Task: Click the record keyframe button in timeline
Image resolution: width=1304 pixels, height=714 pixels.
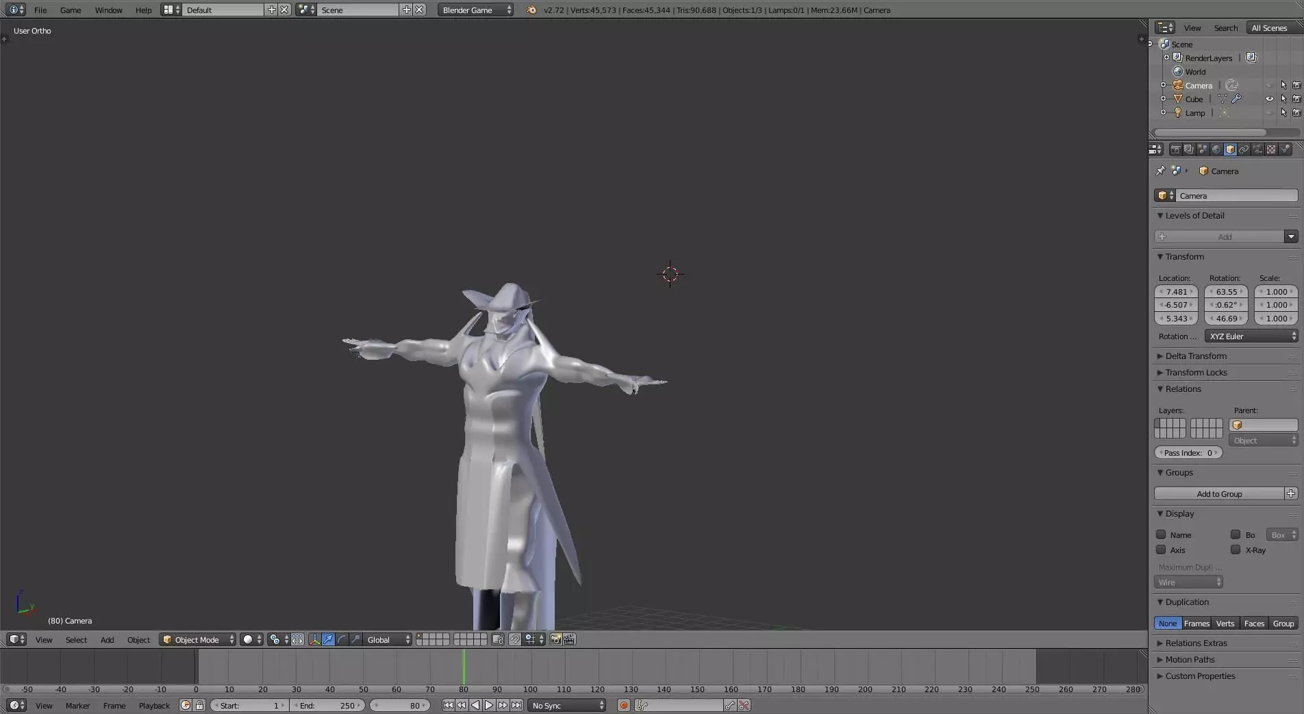Action: tap(623, 705)
